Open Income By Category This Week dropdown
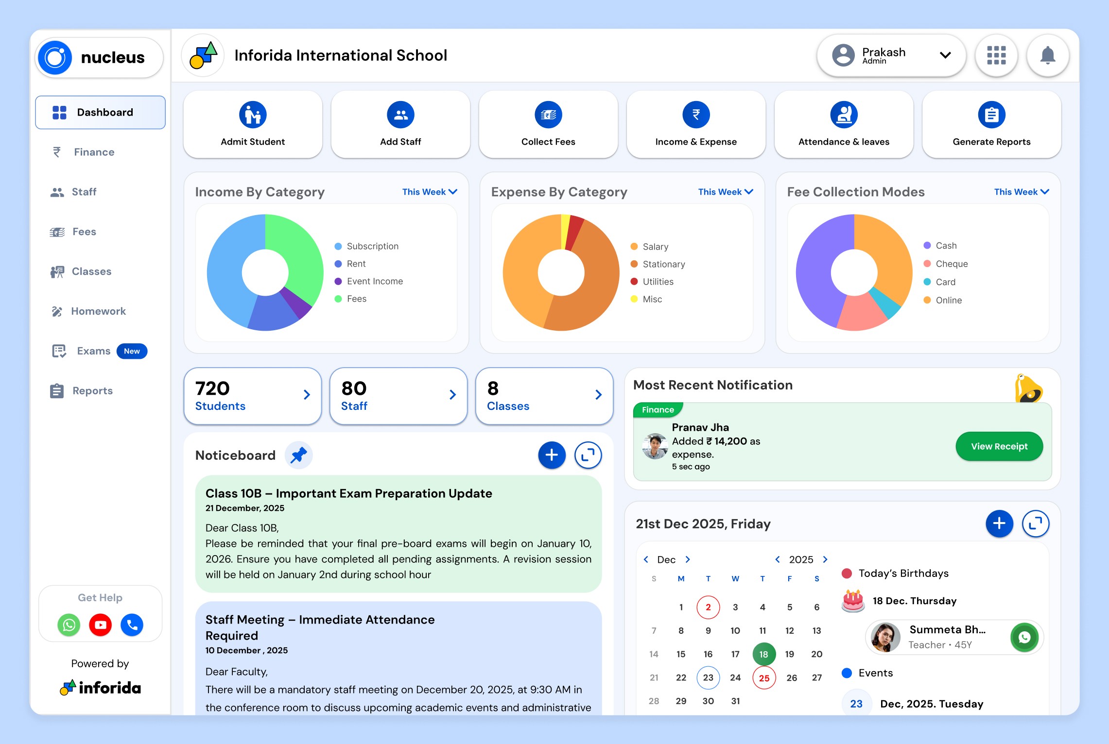Viewport: 1109px width, 744px height. coord(430,192)
